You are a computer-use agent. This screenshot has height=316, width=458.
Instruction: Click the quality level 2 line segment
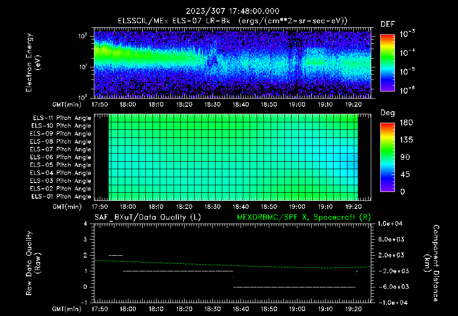116,255
